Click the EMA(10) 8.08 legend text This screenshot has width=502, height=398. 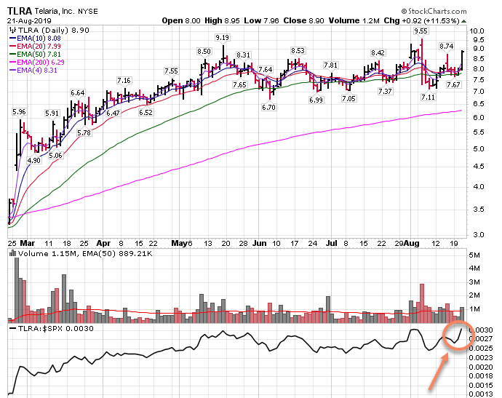39,38
